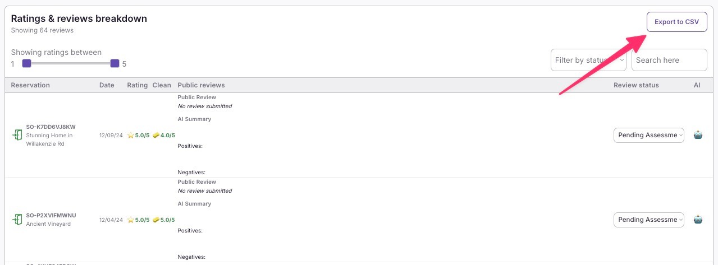Click the minimum rating slider handle
This screenshot has height=265, width=718.
tap(26, 63)
